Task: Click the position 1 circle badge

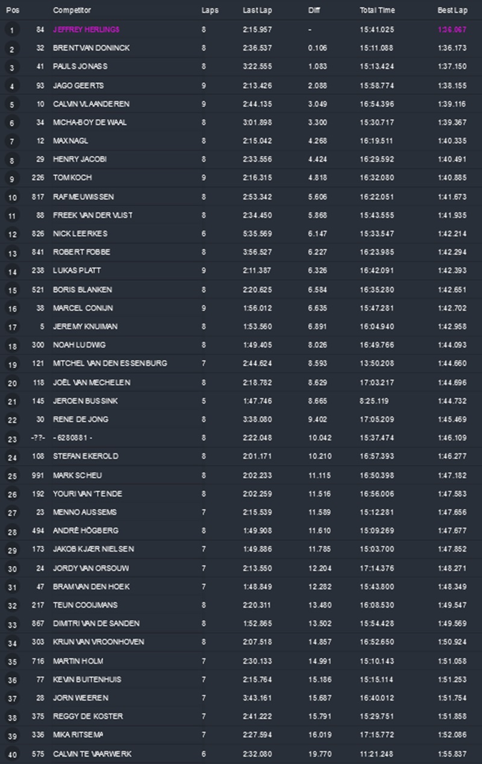Action: click(13, 30)
